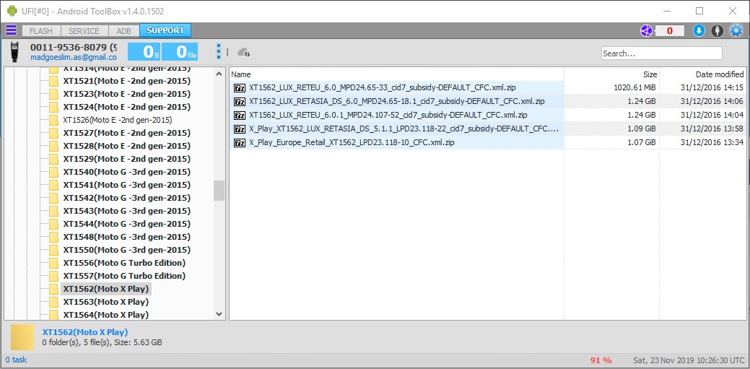Open XT1550(Moto G -3rd gen-2015) folder
The width and height of the screenshot is (750, 369).
click(x=126, y=250)
